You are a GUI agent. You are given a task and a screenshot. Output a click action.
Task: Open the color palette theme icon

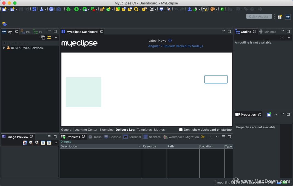[212, 9]
